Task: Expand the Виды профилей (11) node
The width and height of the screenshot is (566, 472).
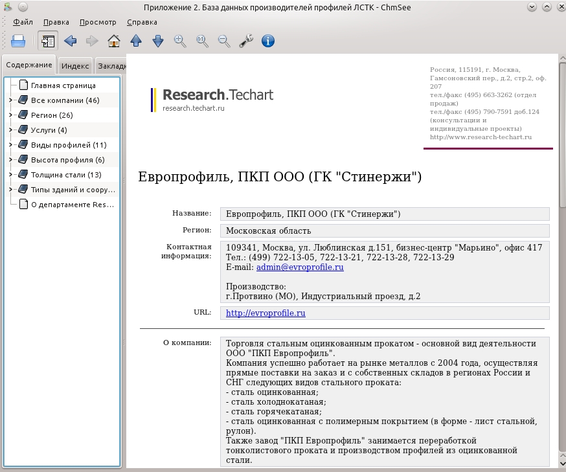Action: tap(10, 144)
